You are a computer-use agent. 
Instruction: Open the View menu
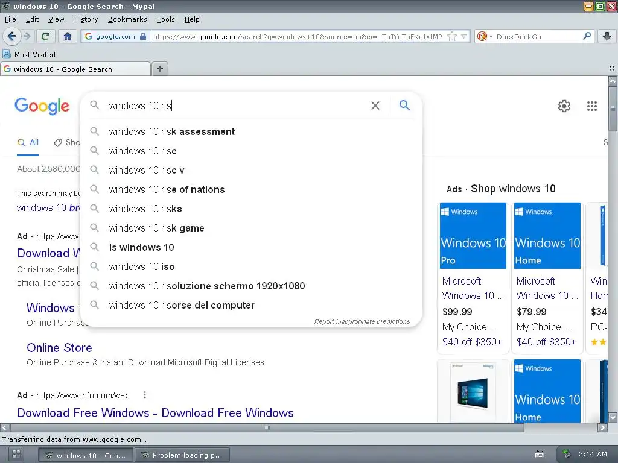click(x=56, y=19)
